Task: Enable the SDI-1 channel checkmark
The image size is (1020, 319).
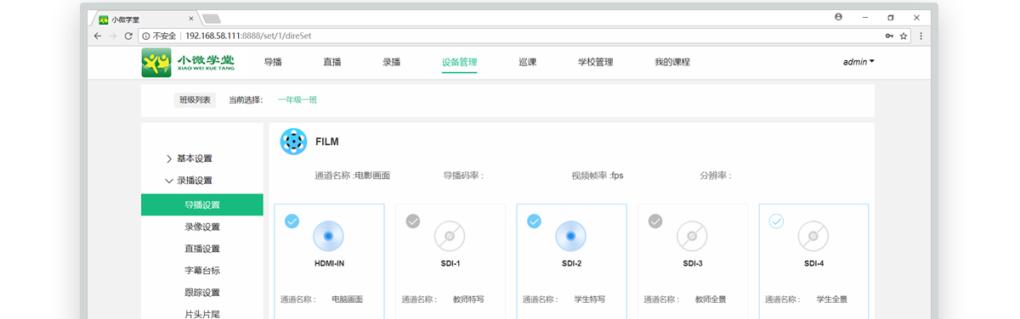Action: click(413, 221)
